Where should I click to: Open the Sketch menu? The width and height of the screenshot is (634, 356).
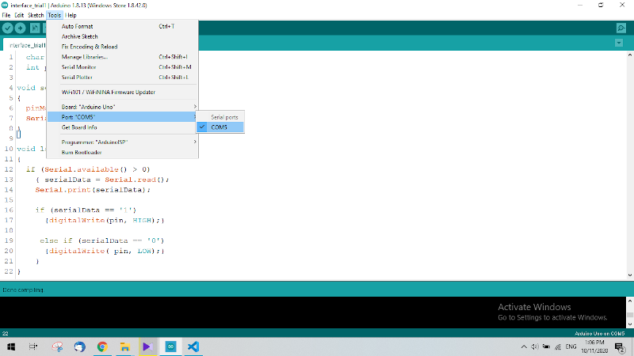click(36, 15)
